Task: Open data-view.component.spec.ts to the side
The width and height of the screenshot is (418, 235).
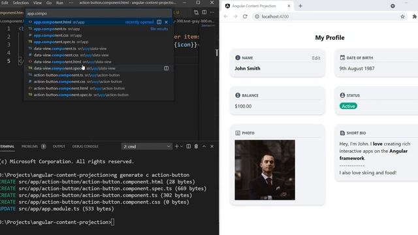Action: pyautogui.click(x=167, y=68)
